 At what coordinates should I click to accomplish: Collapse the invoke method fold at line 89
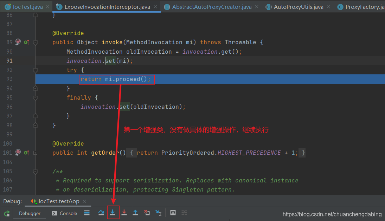36,43
